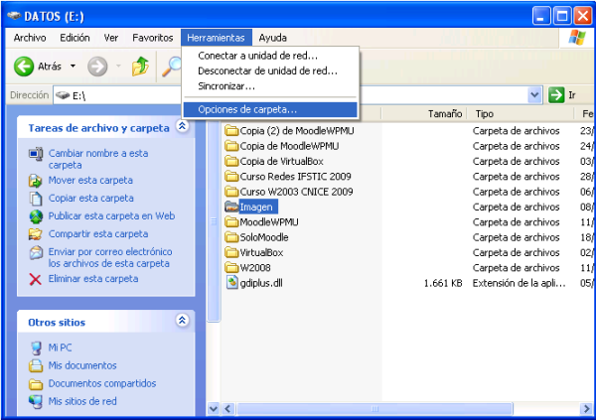Select the gdiplus.dll file icon
The height and width of the screenshot is (420, 596).
coord(232,283)
